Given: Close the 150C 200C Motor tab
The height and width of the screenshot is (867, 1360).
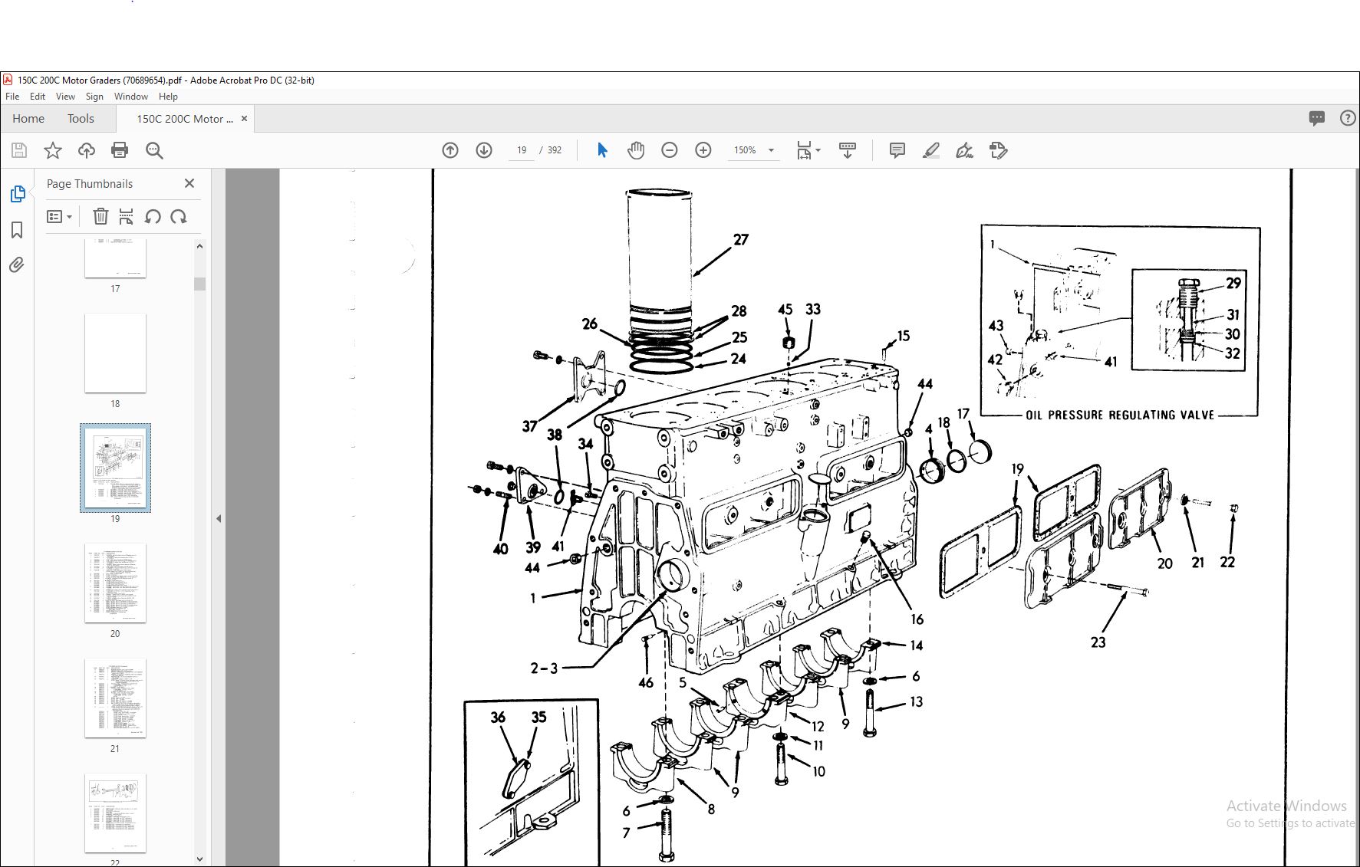Looking at the screenshot, I should coord(245,119).
